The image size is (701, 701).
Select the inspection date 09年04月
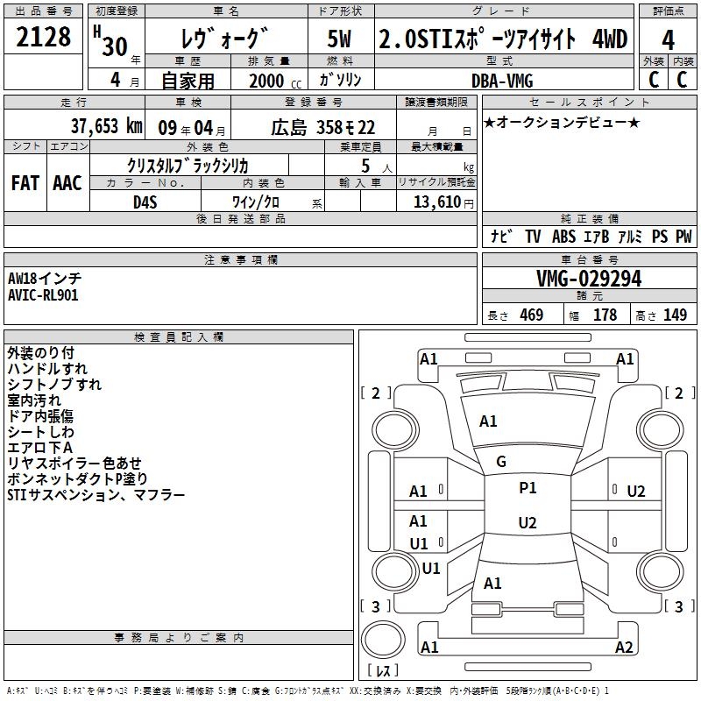point(191,128)
